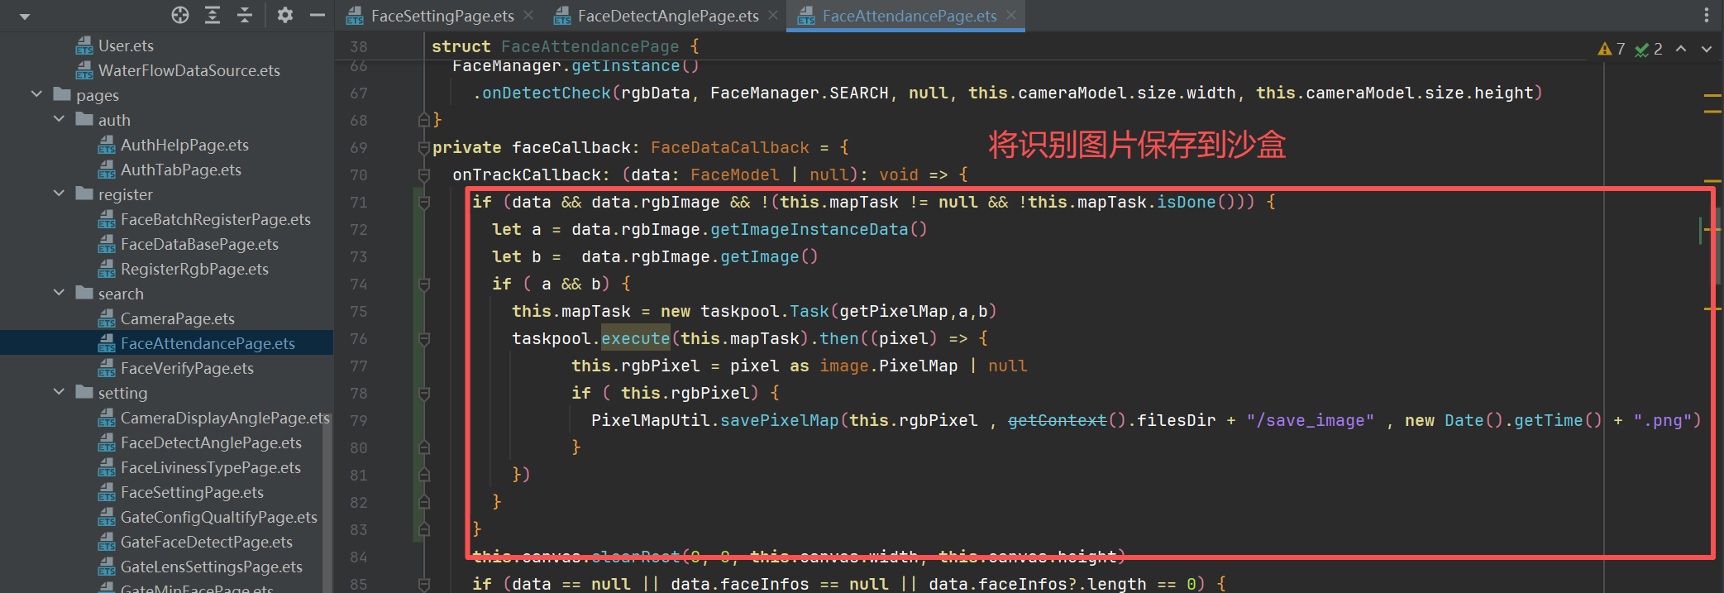
Task: Open WaterFlowDataSource.ets file
Action: click(x=189, y=70)
